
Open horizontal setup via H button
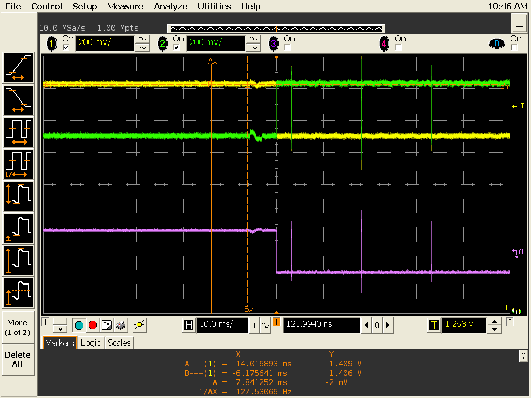(x=189, y=325)
